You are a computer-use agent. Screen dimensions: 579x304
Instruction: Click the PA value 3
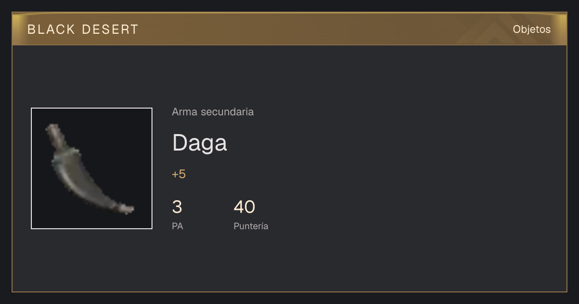pyautogui.click(x=177, y=207)
